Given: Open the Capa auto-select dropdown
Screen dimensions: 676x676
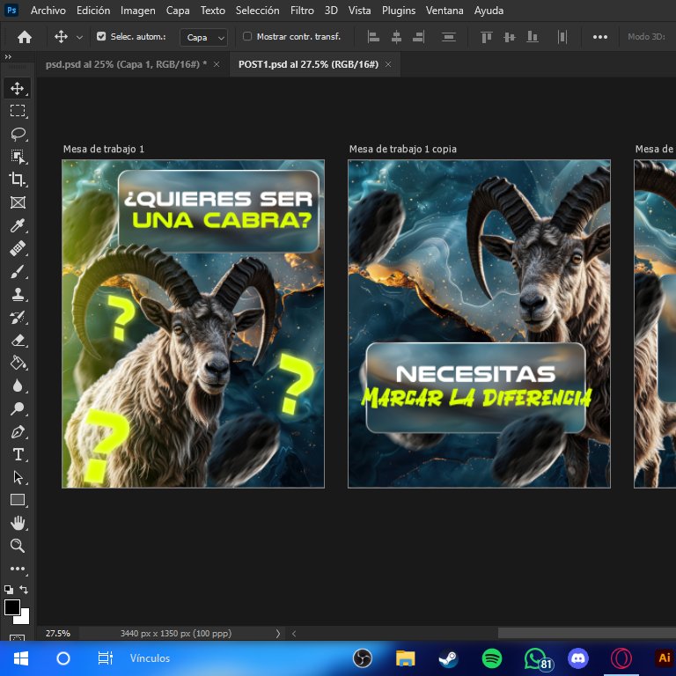Looking at the screenshot, I should 203,38.
